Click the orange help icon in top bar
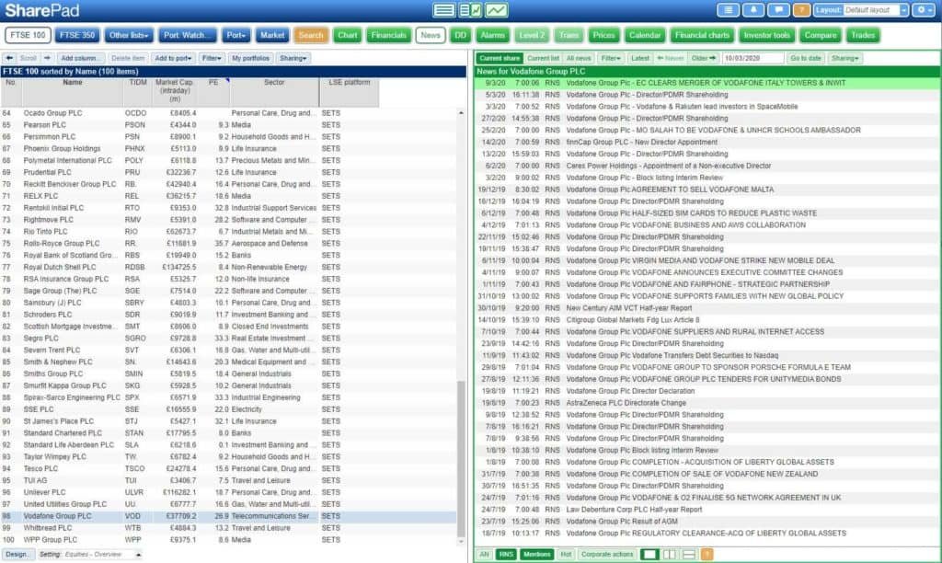942x563 pixels. coord(801,10)
